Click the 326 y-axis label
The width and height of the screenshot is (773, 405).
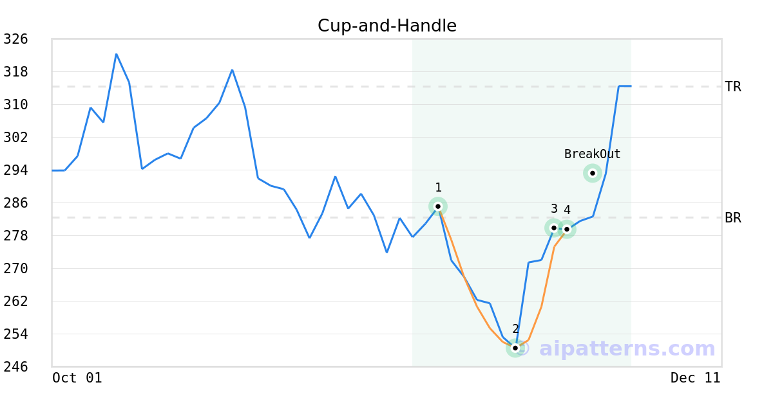[15, 39]
